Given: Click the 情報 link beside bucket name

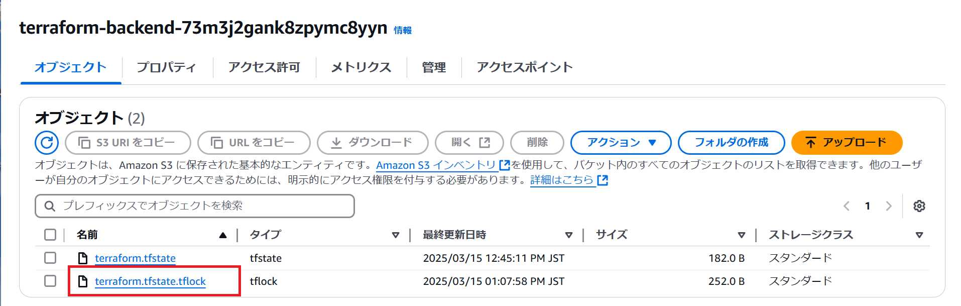Looking at the screenshot, I should [x=403, y=31].
